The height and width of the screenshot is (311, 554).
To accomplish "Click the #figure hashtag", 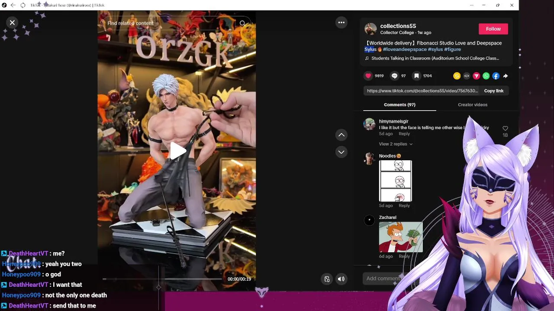I will 452,49.
